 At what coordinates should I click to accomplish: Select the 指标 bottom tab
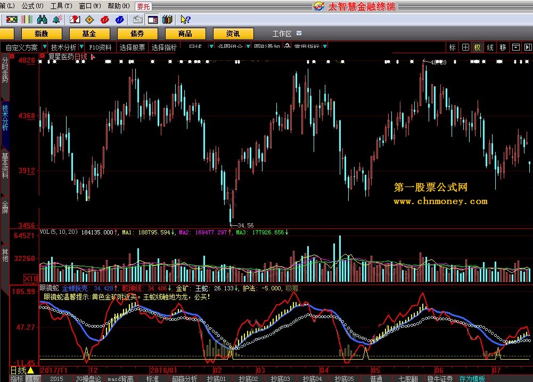[17, 379]
